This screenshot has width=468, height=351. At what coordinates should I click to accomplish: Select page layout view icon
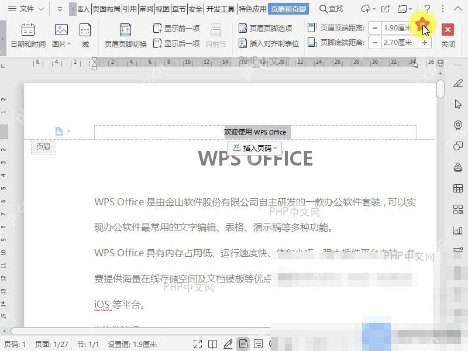point(243,344)
